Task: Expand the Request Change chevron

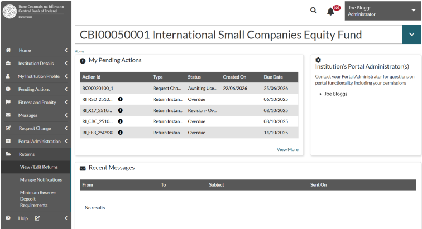Action: pyautogui.click(x=66, y=128)
